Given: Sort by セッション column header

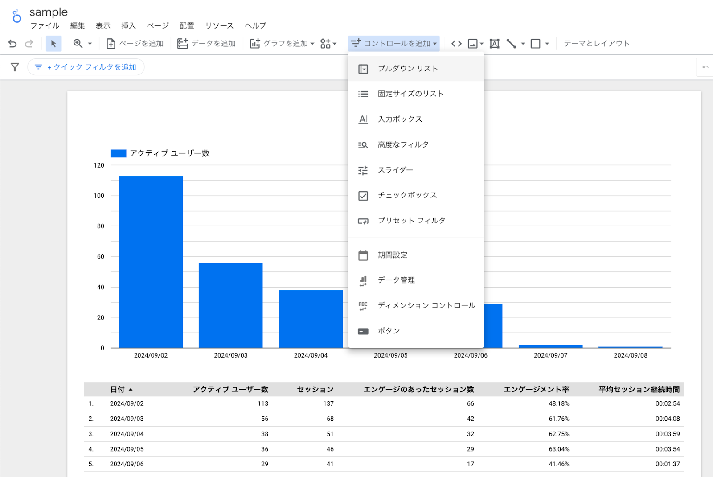Looking at the screenshot, I should coord(315,390).
